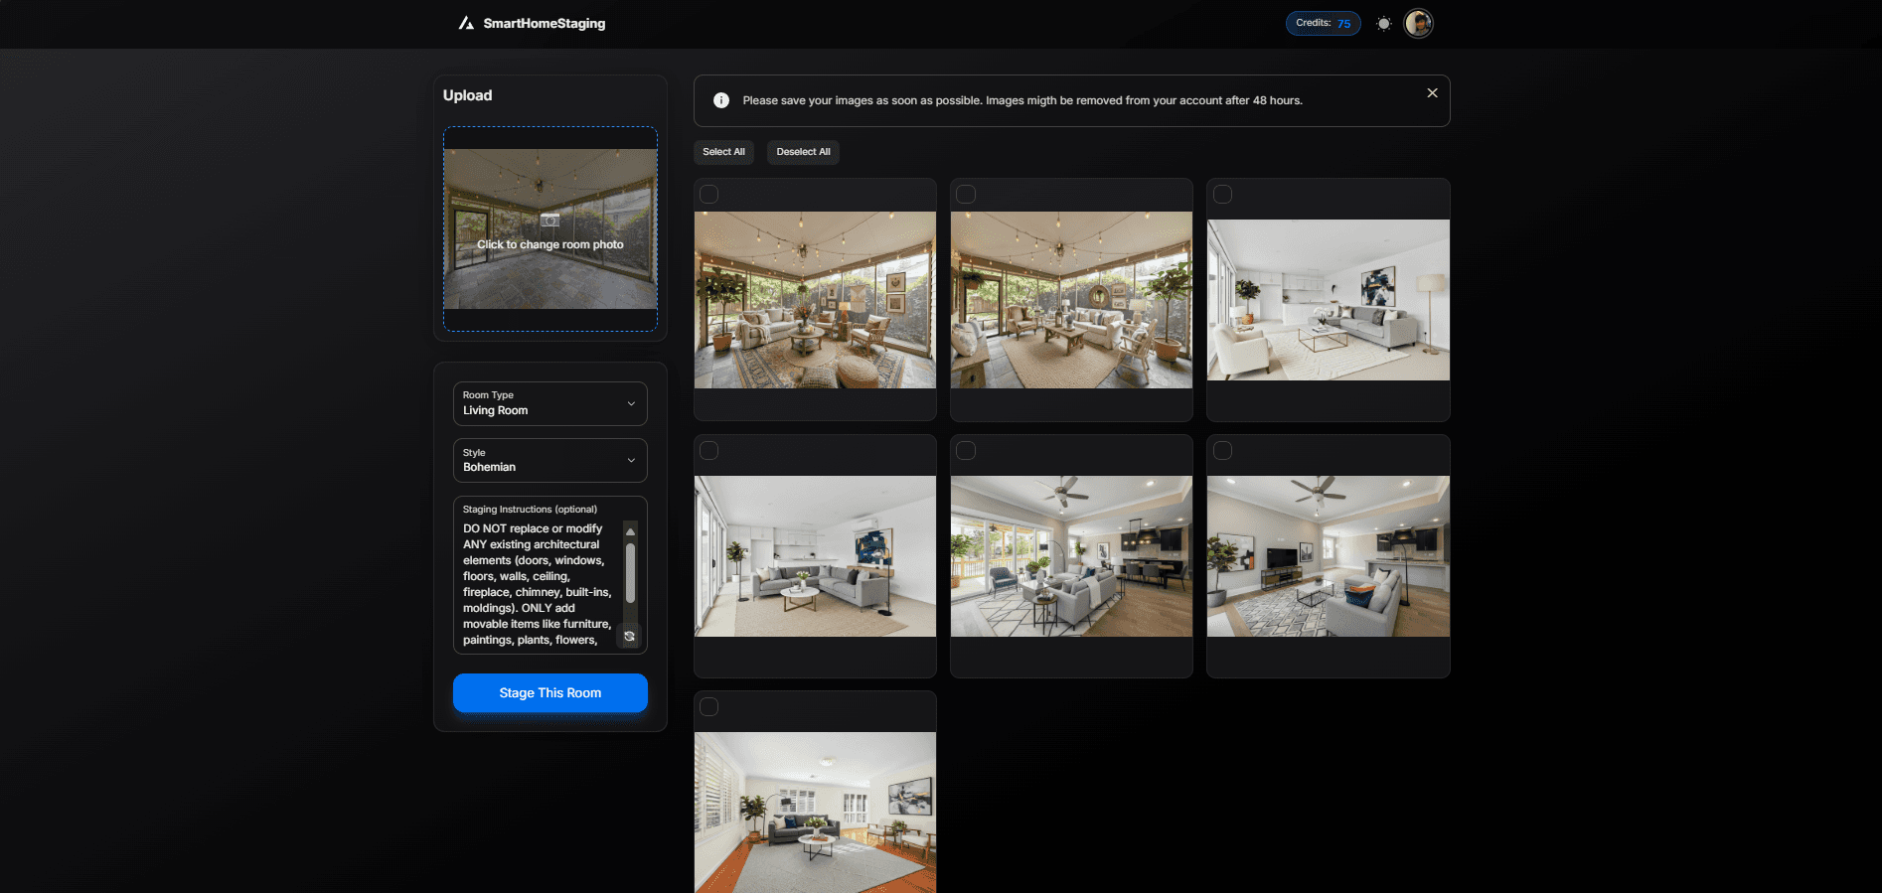Click the Select All button

723,152
